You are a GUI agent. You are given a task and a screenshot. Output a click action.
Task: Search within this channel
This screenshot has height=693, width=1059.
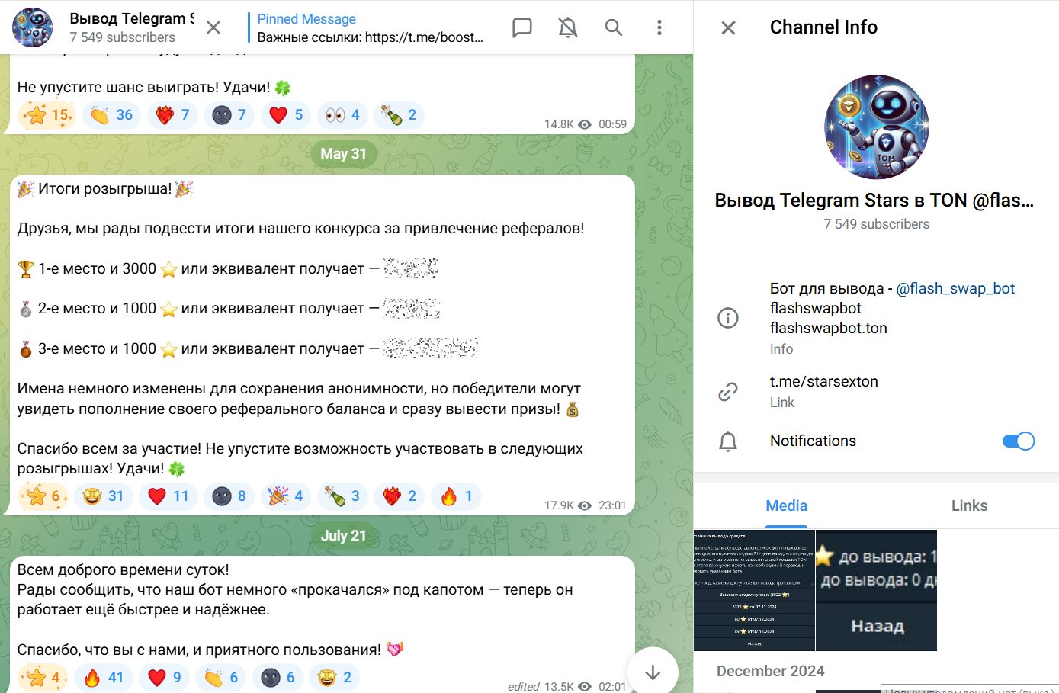(614, 27)
